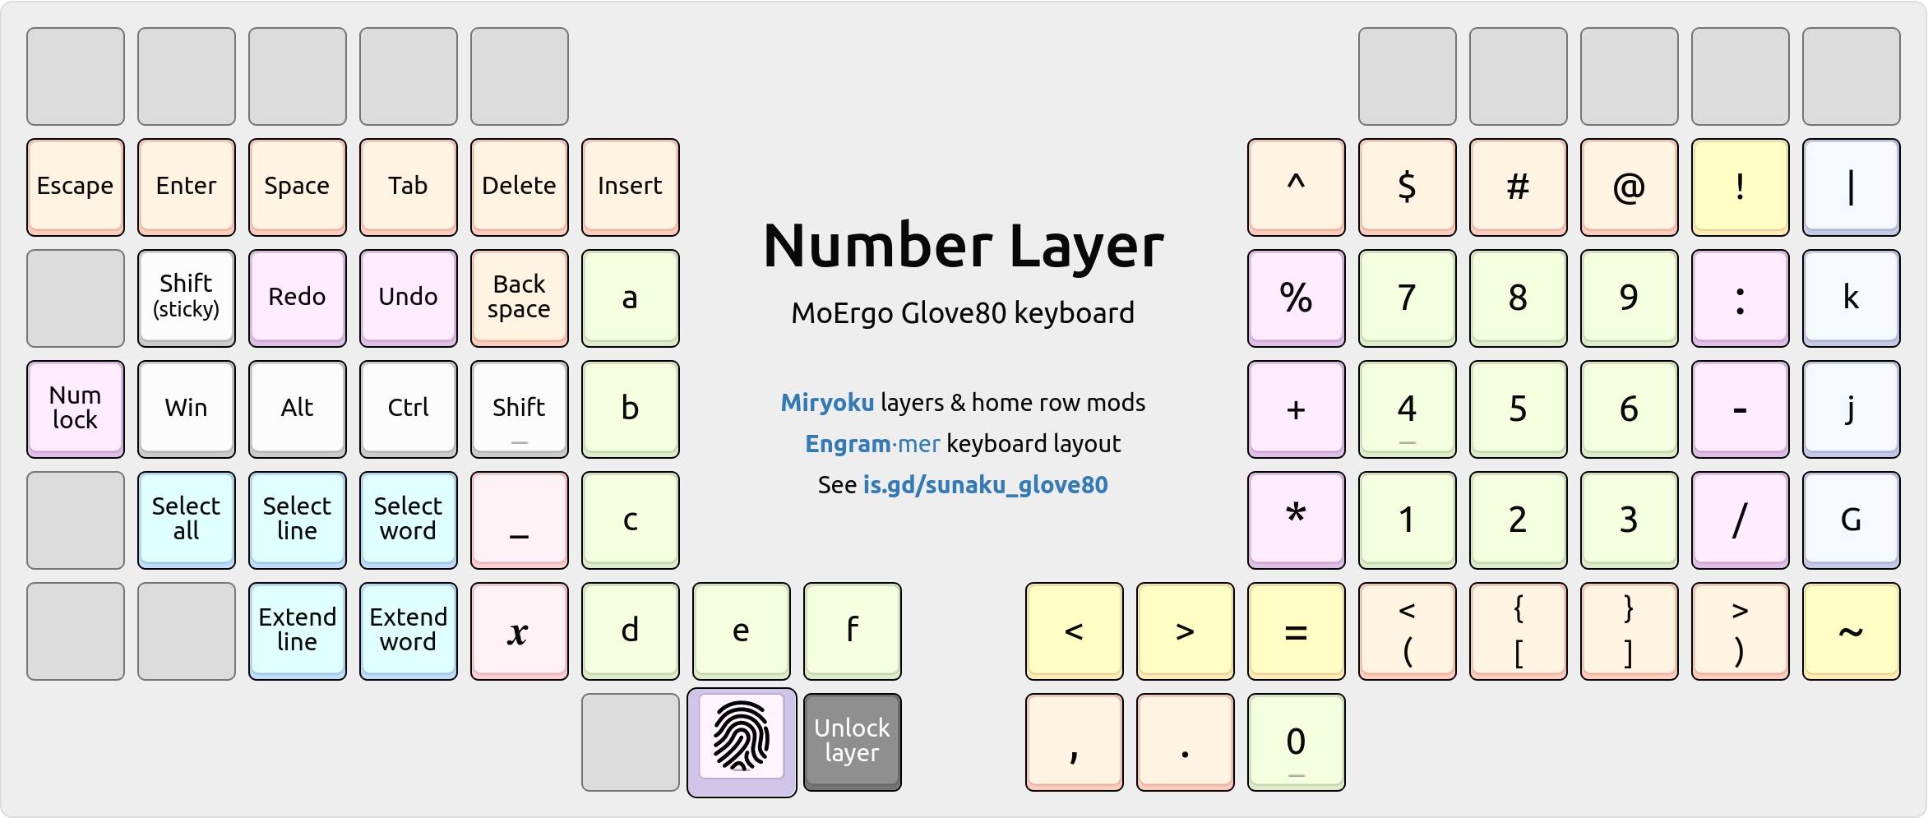This screenshot has height=818, width=1928.
Task: Click the Win modifier key
Action: 187,409
